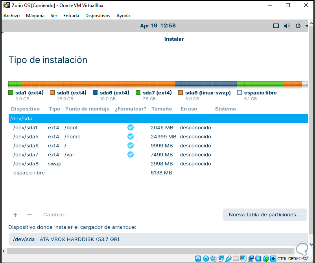
Task: Click the sda8 linux-swap legend swatch
Action: (181, 93)
